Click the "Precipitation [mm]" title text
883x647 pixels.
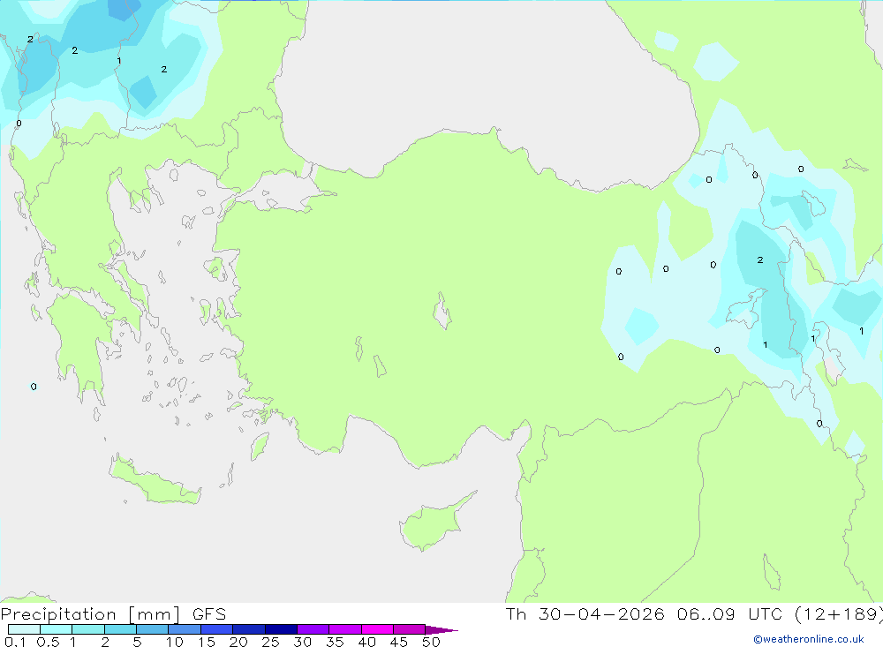91,614
